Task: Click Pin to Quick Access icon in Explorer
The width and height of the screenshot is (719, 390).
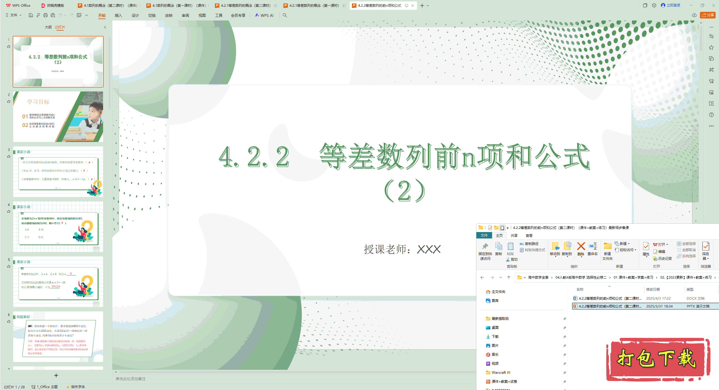Action: point(485,251)
